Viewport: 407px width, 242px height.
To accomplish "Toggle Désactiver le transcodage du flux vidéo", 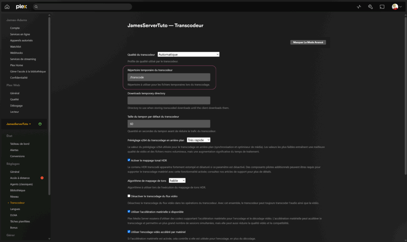I will (129, 196).
